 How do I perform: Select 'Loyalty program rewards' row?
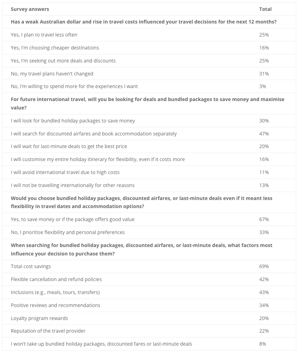pos(149,318)
